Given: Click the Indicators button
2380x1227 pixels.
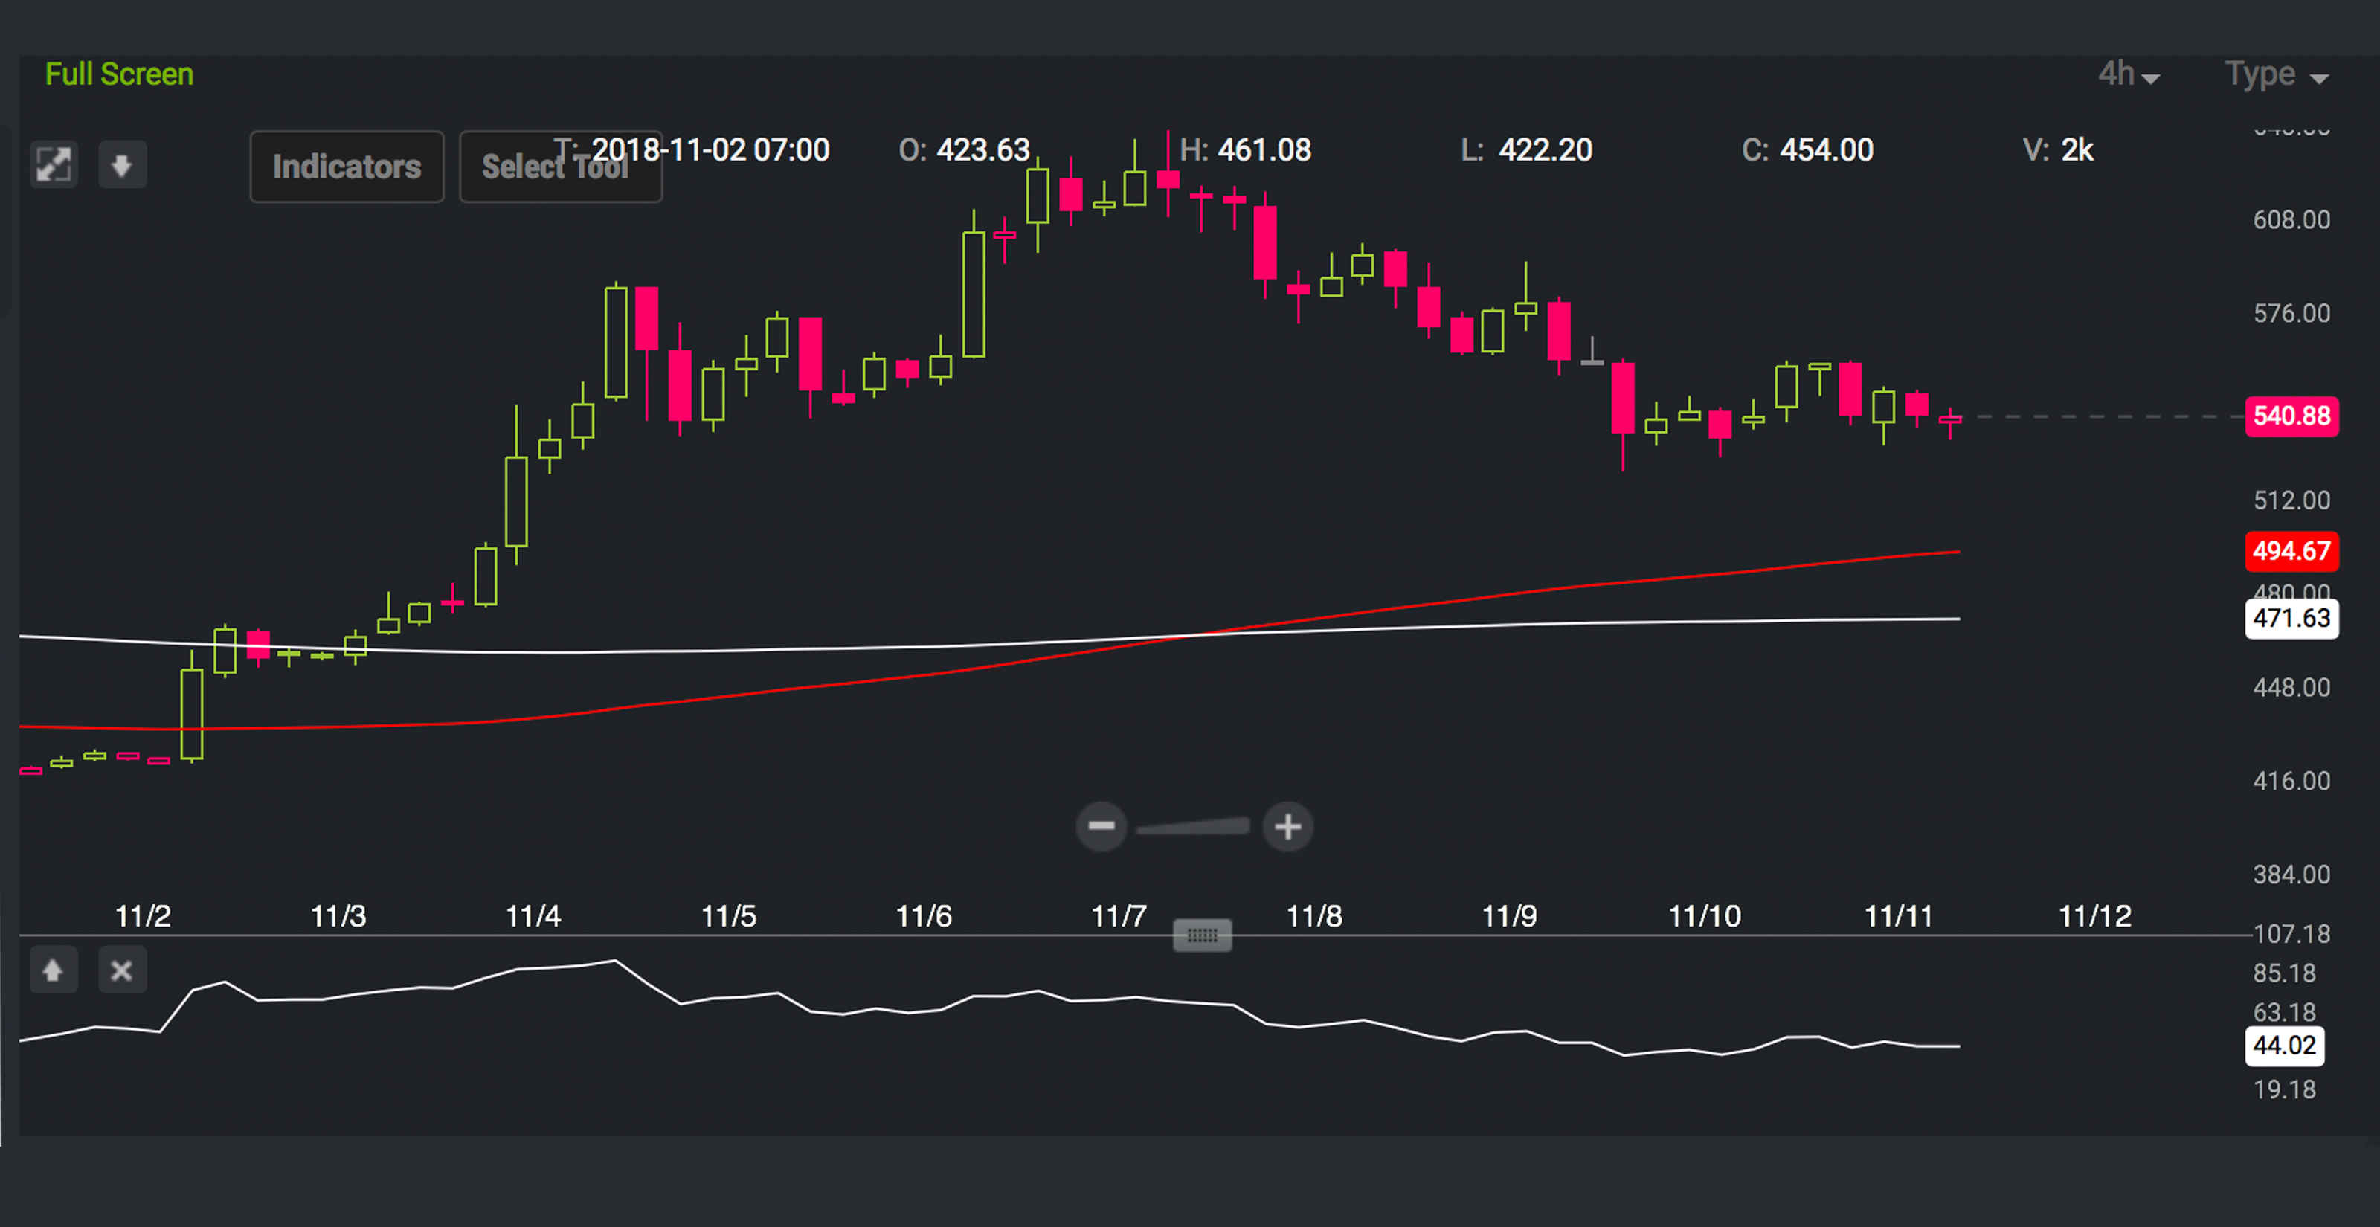Looking at the screenshot, I should [x=347, y=167].
